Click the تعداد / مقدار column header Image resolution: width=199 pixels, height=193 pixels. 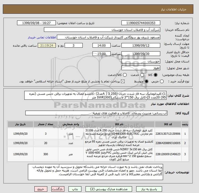click(46, 124)
